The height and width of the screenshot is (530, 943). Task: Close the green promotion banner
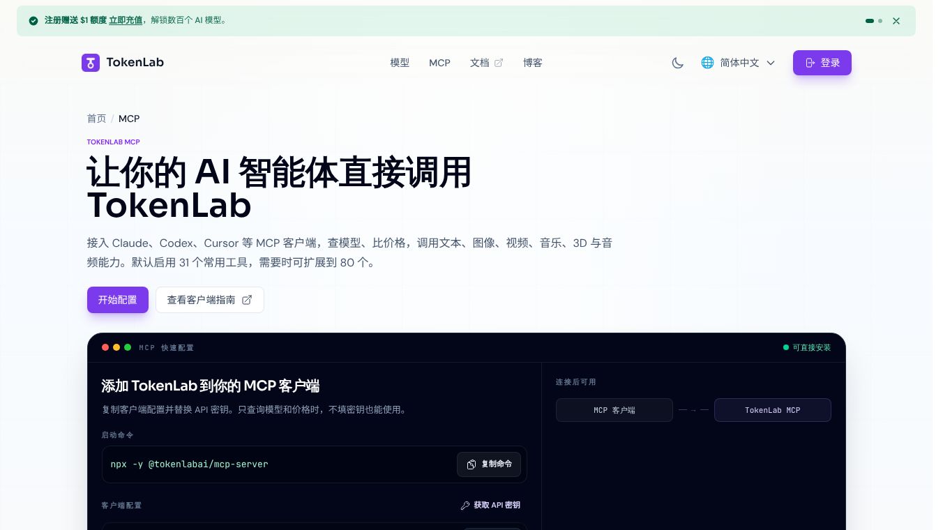896,21
